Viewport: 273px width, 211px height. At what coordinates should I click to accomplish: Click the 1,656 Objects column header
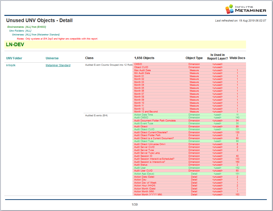click(x=144, y=58)
